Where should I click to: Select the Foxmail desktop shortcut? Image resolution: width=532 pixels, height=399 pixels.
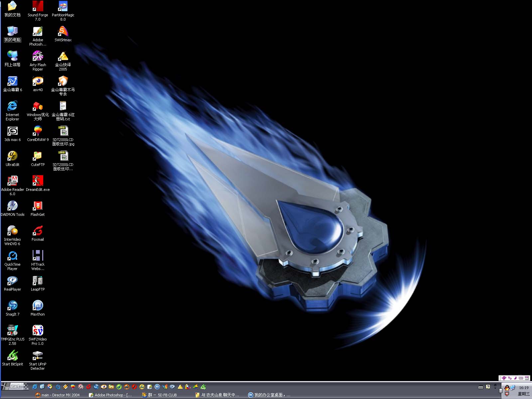click(38, 233)
